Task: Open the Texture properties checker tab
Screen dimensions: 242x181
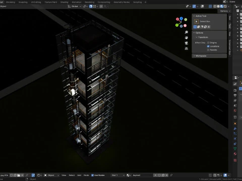Action: pos(235,160)
